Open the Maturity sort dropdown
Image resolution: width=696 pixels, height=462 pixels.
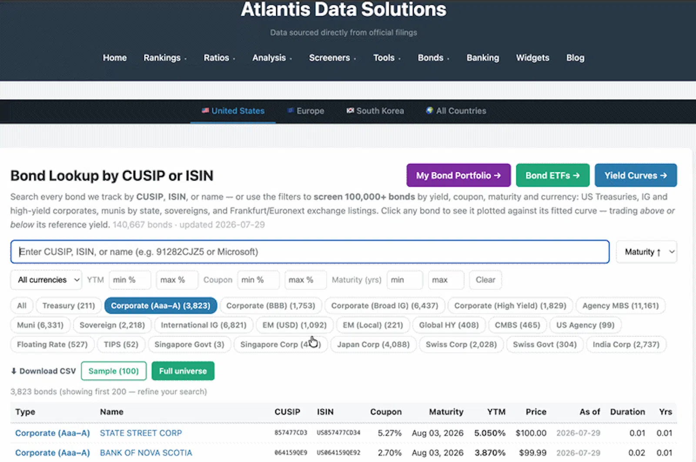647,252
